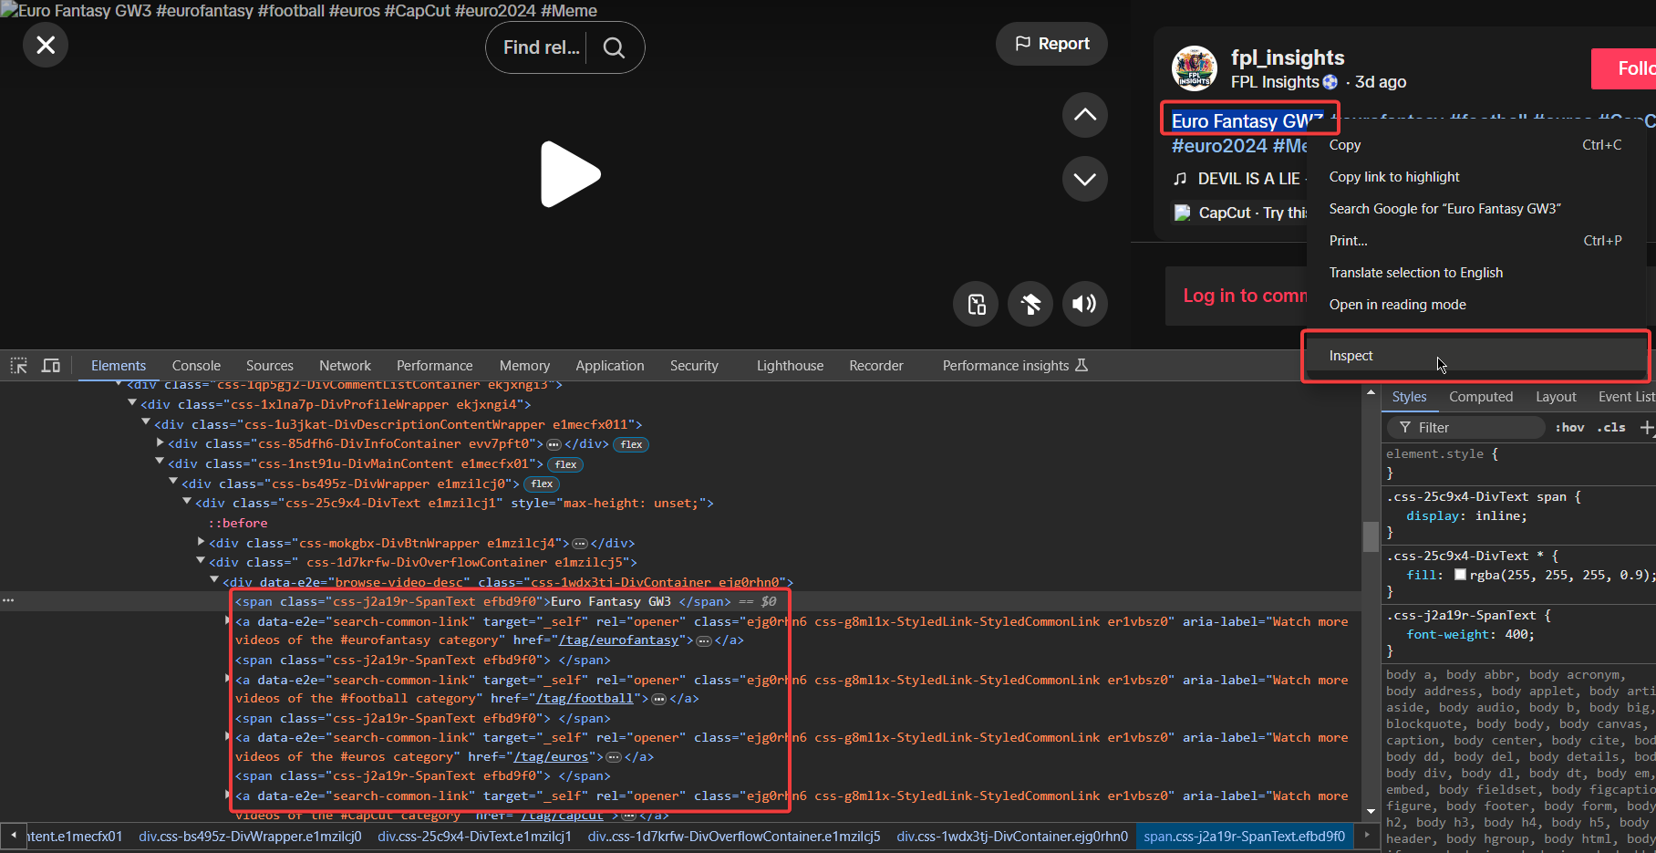This screenshot has height=853, width=1656.
Task: Click the white fill color swatch
Action: (x=1460, y=575)
